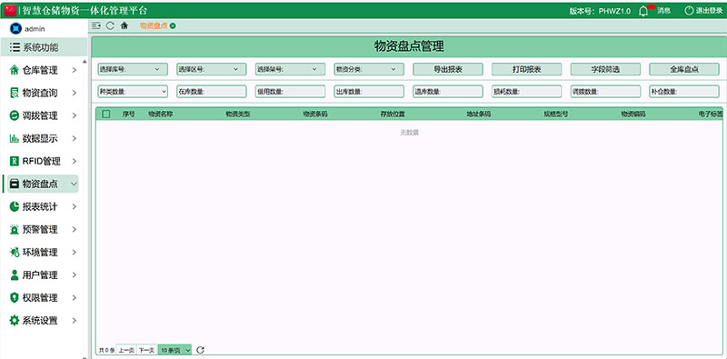Screen dimensions: 727x359
Task: Click the notification bell icon
Action: (x=643, y=11)
